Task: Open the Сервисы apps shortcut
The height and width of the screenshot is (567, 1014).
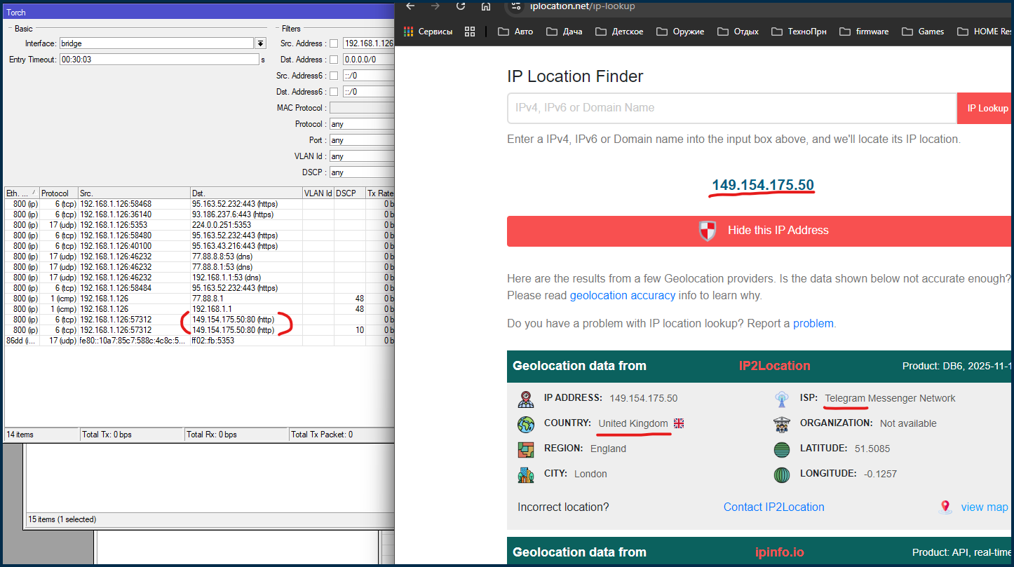Action: (x=428, y=32)
